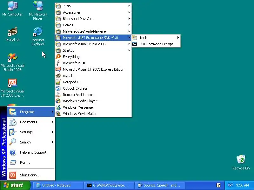Click the Run dialog icon
Image resolution: width=254 pixels, height=190 pixels.
(x=13, y=162)
